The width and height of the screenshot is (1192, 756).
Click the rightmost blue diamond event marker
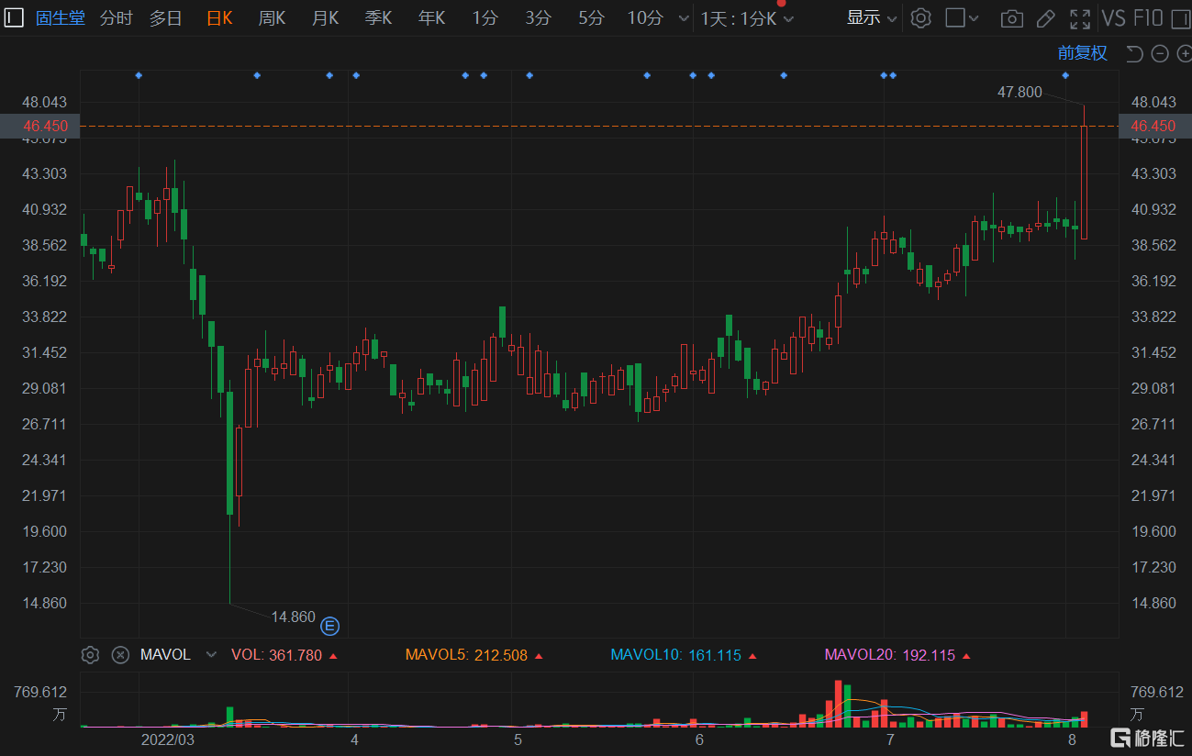pyautogui.click(x=1065, y=74)
